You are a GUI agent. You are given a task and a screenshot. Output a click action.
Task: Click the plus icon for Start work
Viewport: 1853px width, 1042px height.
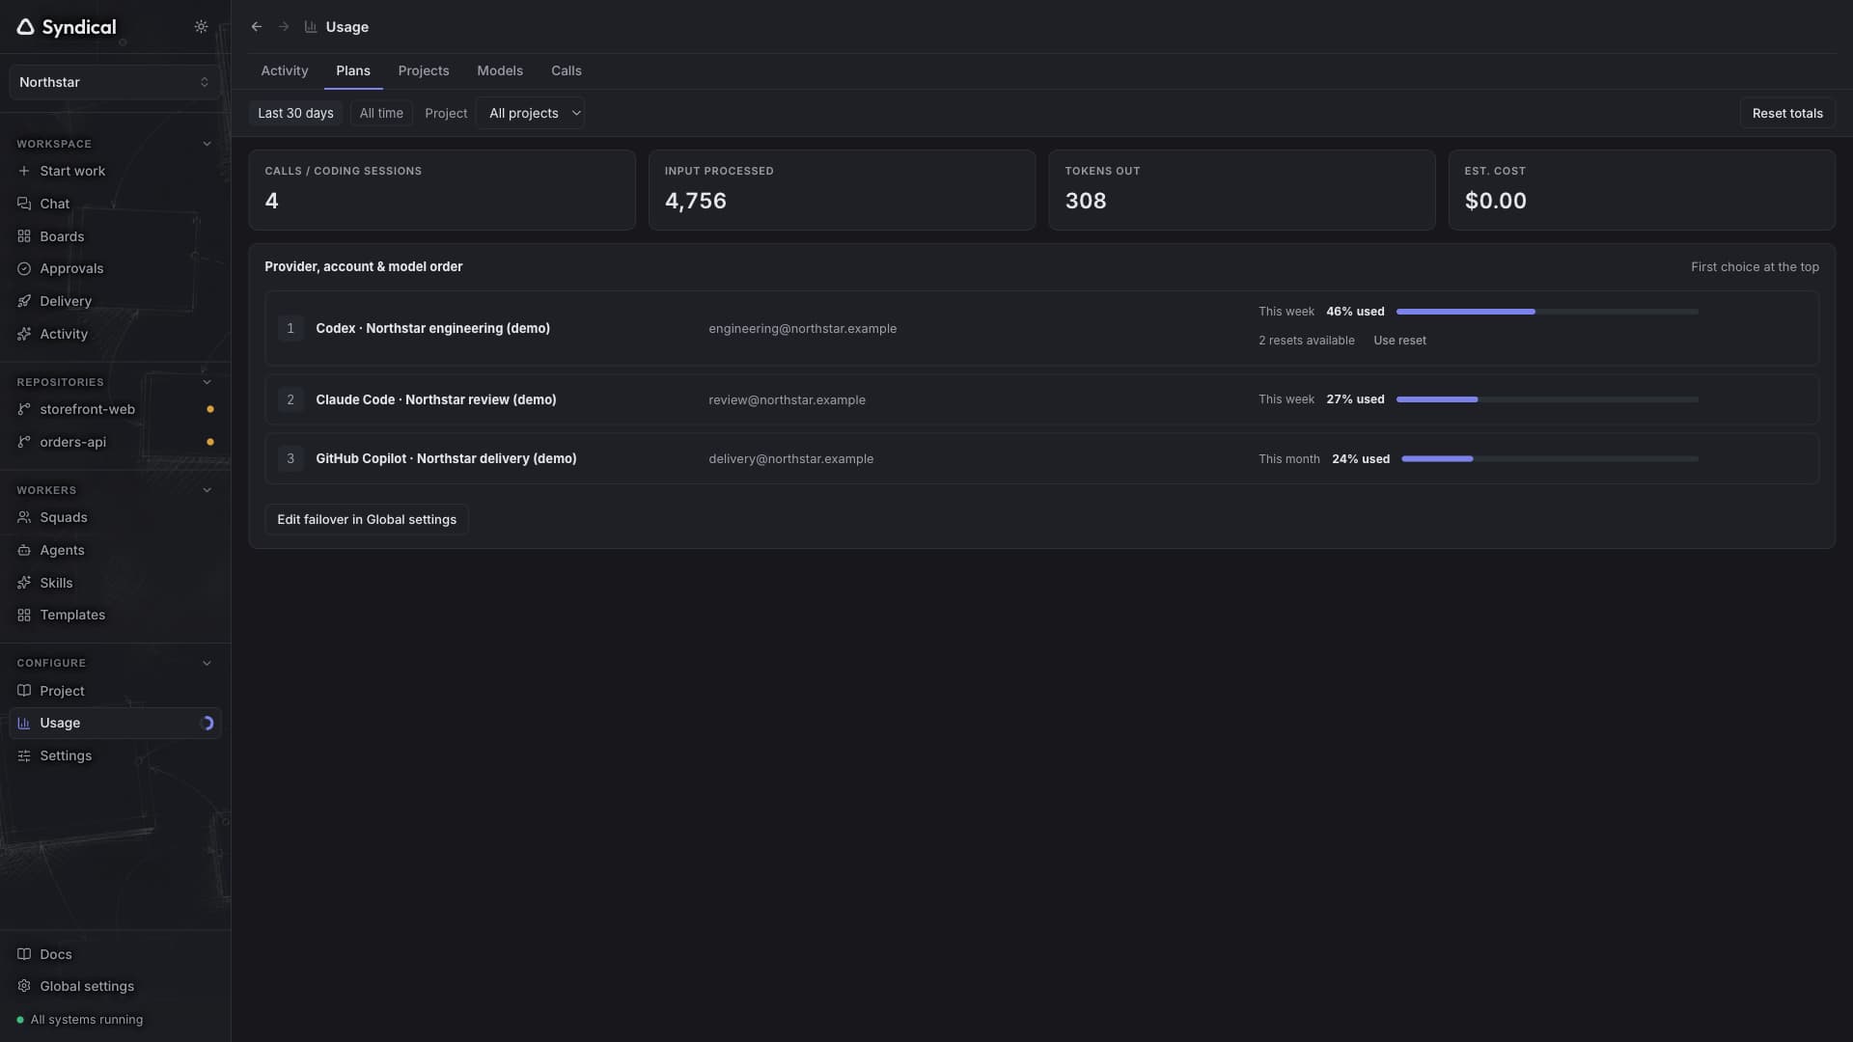pos(24,171)
